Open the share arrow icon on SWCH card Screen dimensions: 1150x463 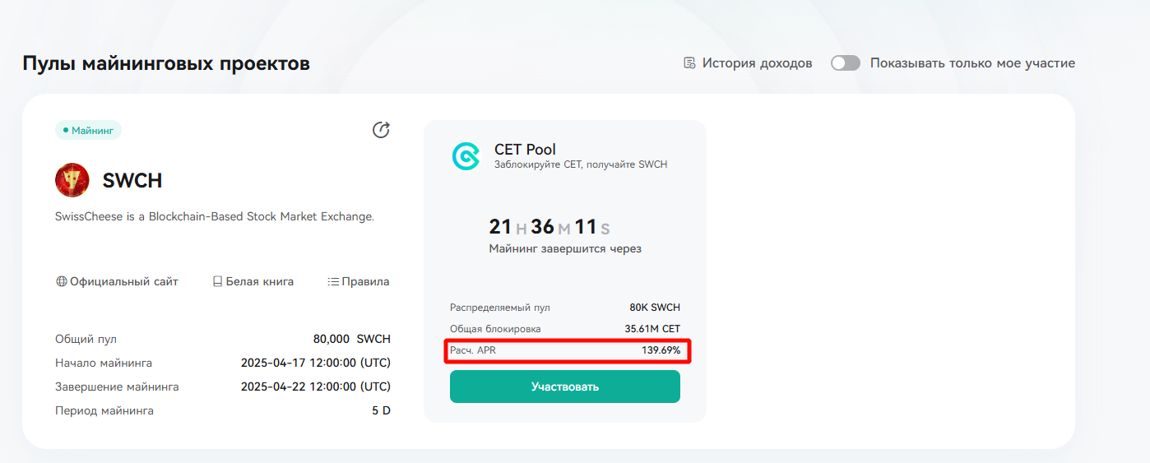click(x=381, y=130)
